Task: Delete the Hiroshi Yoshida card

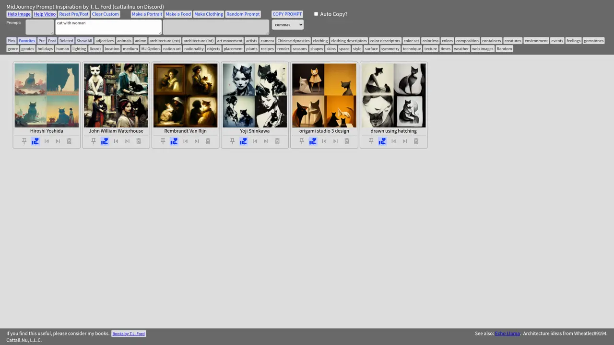Action: coord(69,141)
